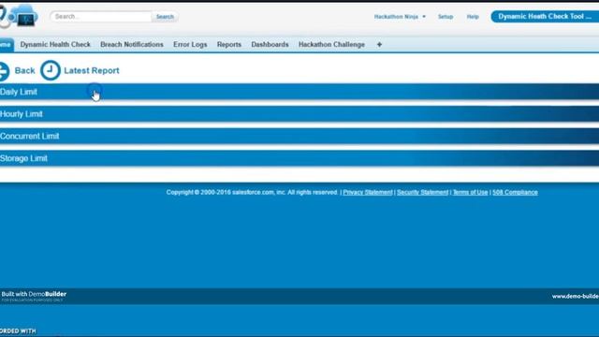Expand the Concurrent Limit section
Image resolution: width=599 pixels, height=337 pixels.
[x=299, y=136]
